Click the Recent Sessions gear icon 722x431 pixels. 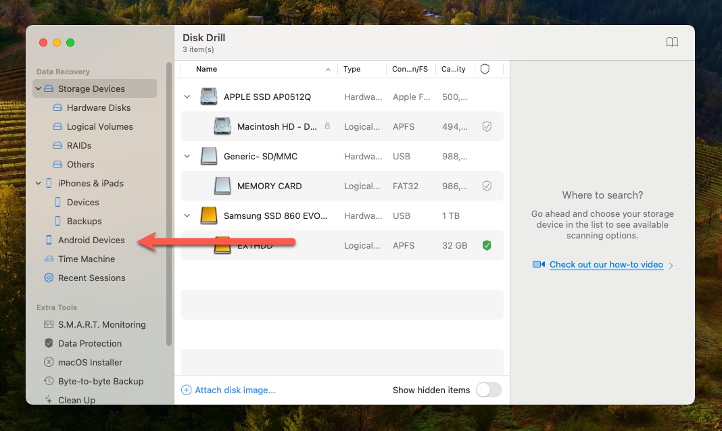pyautogui.click(x=49, y=278)
